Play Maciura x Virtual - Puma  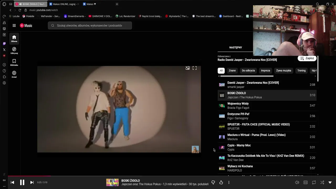pos(267,137)
